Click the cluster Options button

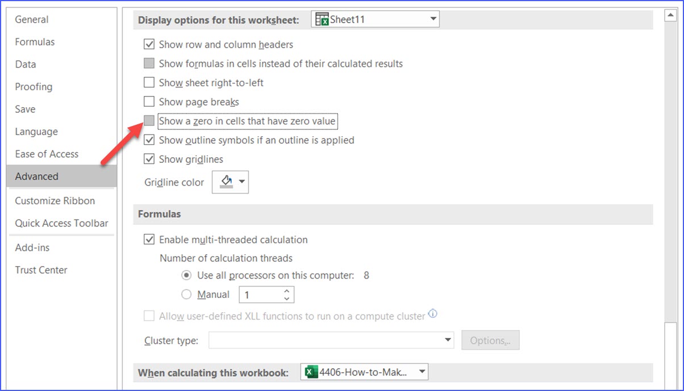point(490,340)
